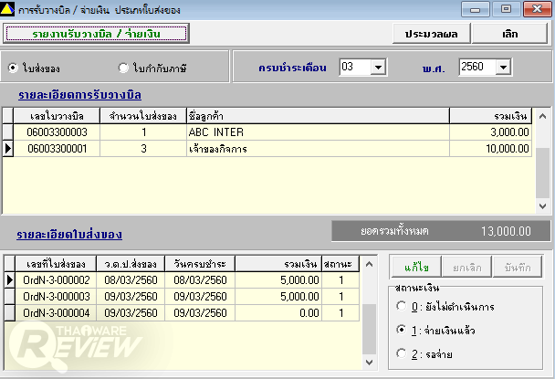Open the พ.ศ. year dropdown arrow
Screen dimensions: 555x379
503,67
